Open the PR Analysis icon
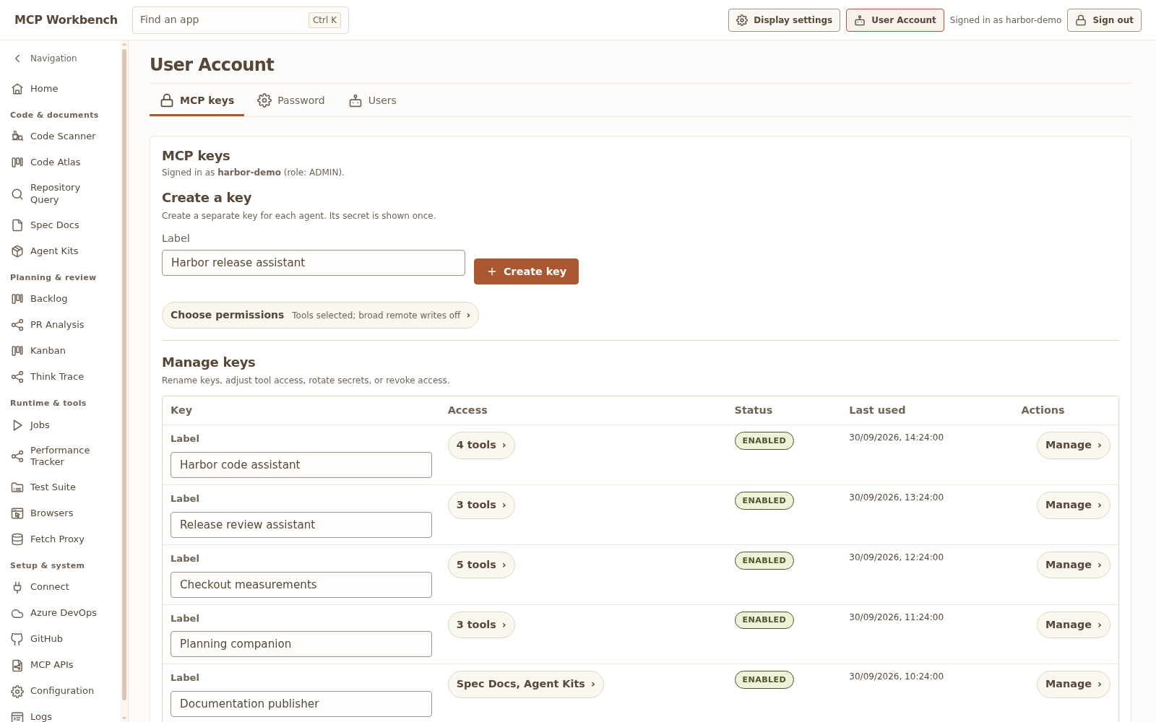The width and height of the screenshot is (1156, 722). tap(17, 325)
